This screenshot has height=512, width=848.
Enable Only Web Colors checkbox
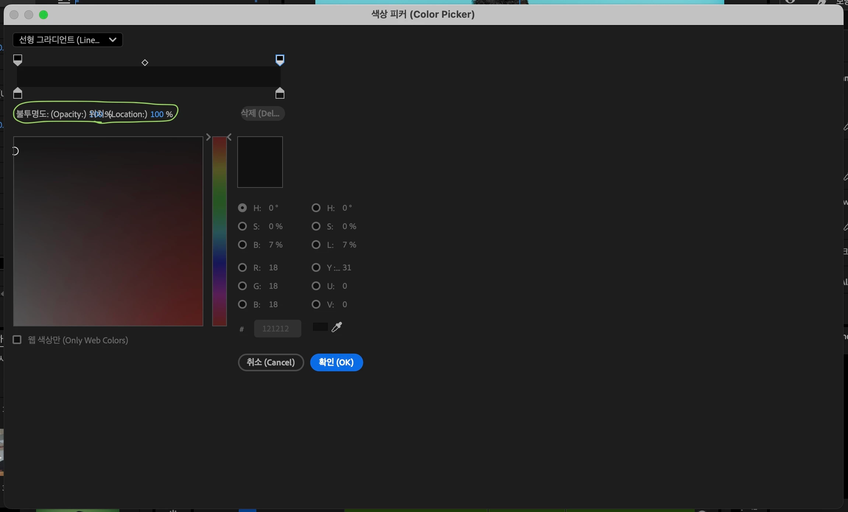tap(17, 340)
